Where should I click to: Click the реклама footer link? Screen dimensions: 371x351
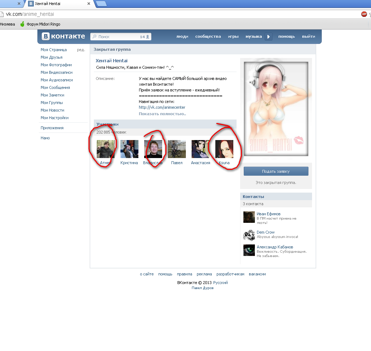204,274
